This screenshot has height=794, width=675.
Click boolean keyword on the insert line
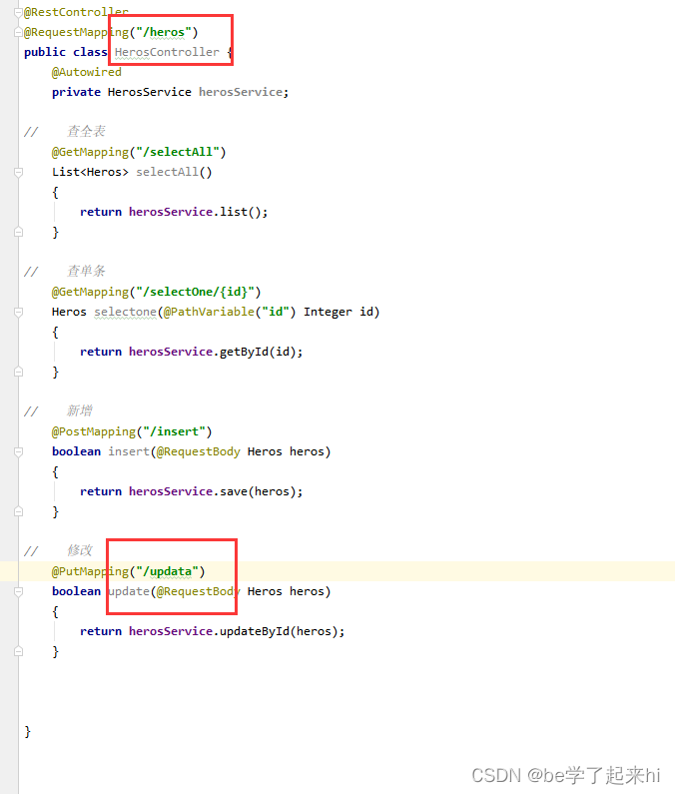(x=76, y=451)
